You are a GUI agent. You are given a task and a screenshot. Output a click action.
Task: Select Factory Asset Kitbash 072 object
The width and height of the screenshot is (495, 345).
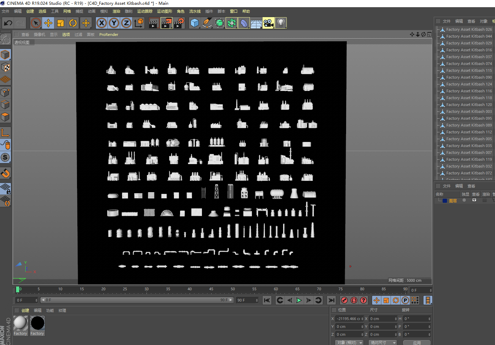pyautogui.click(x=469, y=173)
